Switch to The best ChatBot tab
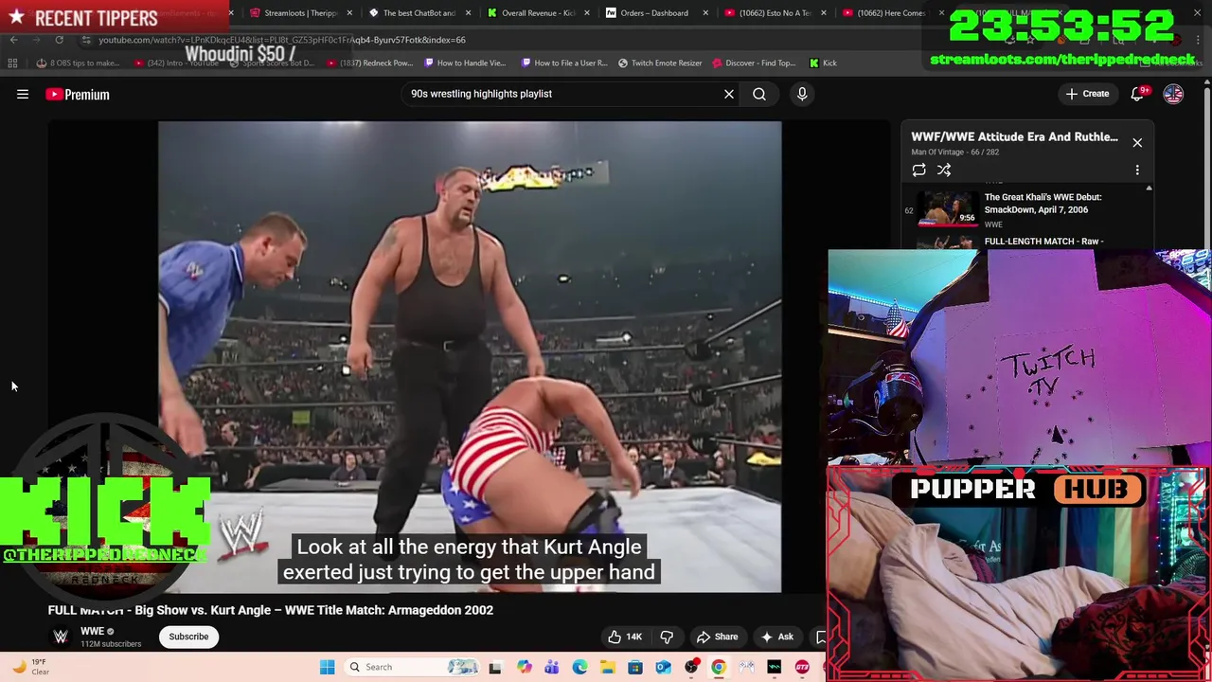Screen dimensions: 1212x682 [419, 13]
